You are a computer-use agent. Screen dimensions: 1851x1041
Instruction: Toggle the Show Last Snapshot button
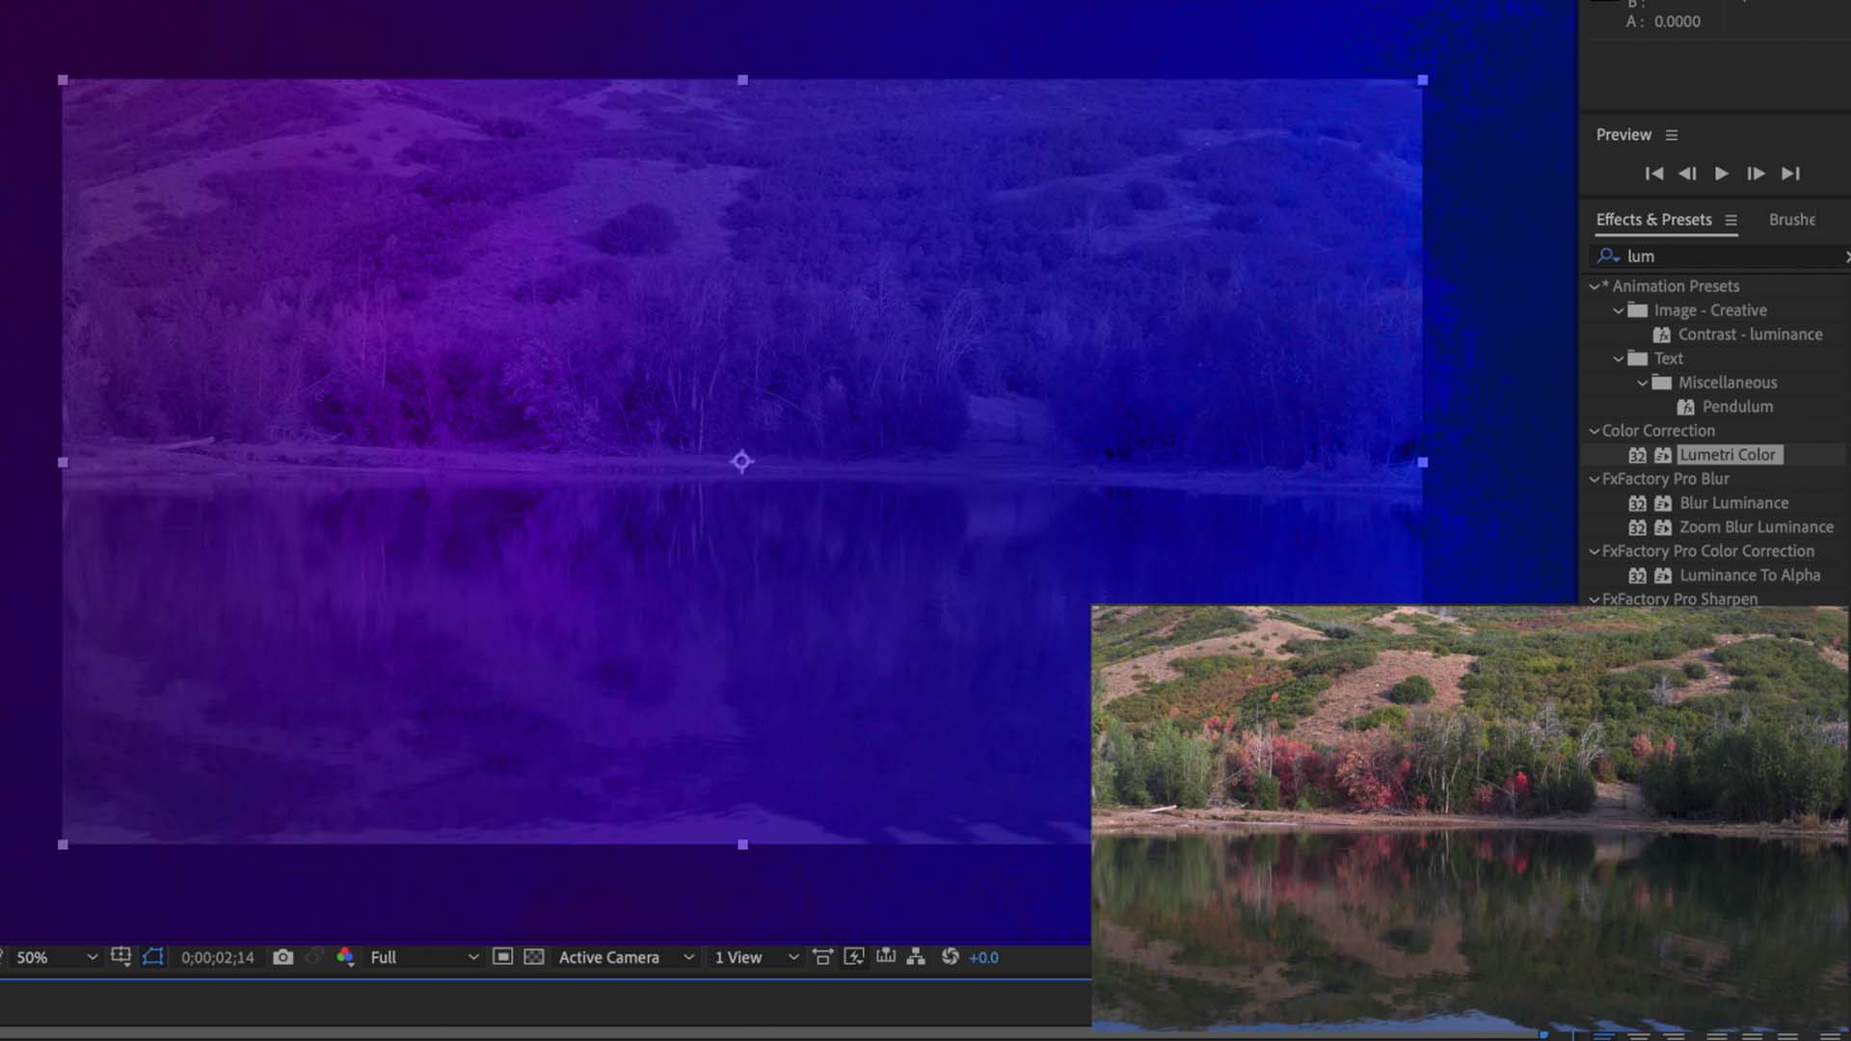(x=314, y=957)
